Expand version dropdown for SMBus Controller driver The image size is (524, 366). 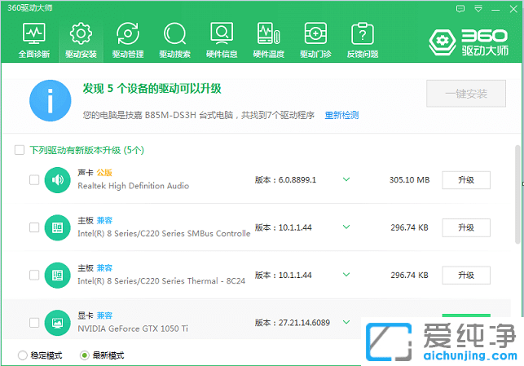pos(346,227)
